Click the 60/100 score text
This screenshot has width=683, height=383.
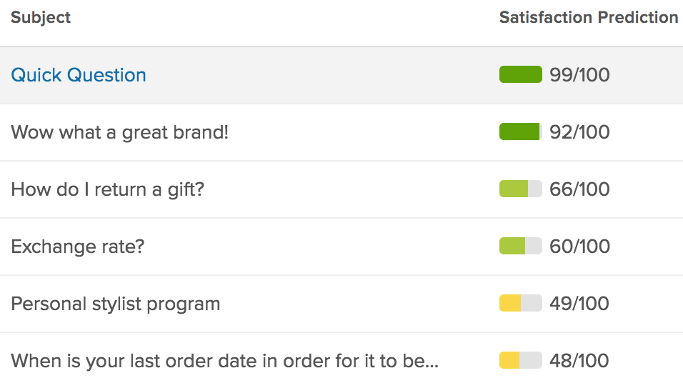click(579, 247)
